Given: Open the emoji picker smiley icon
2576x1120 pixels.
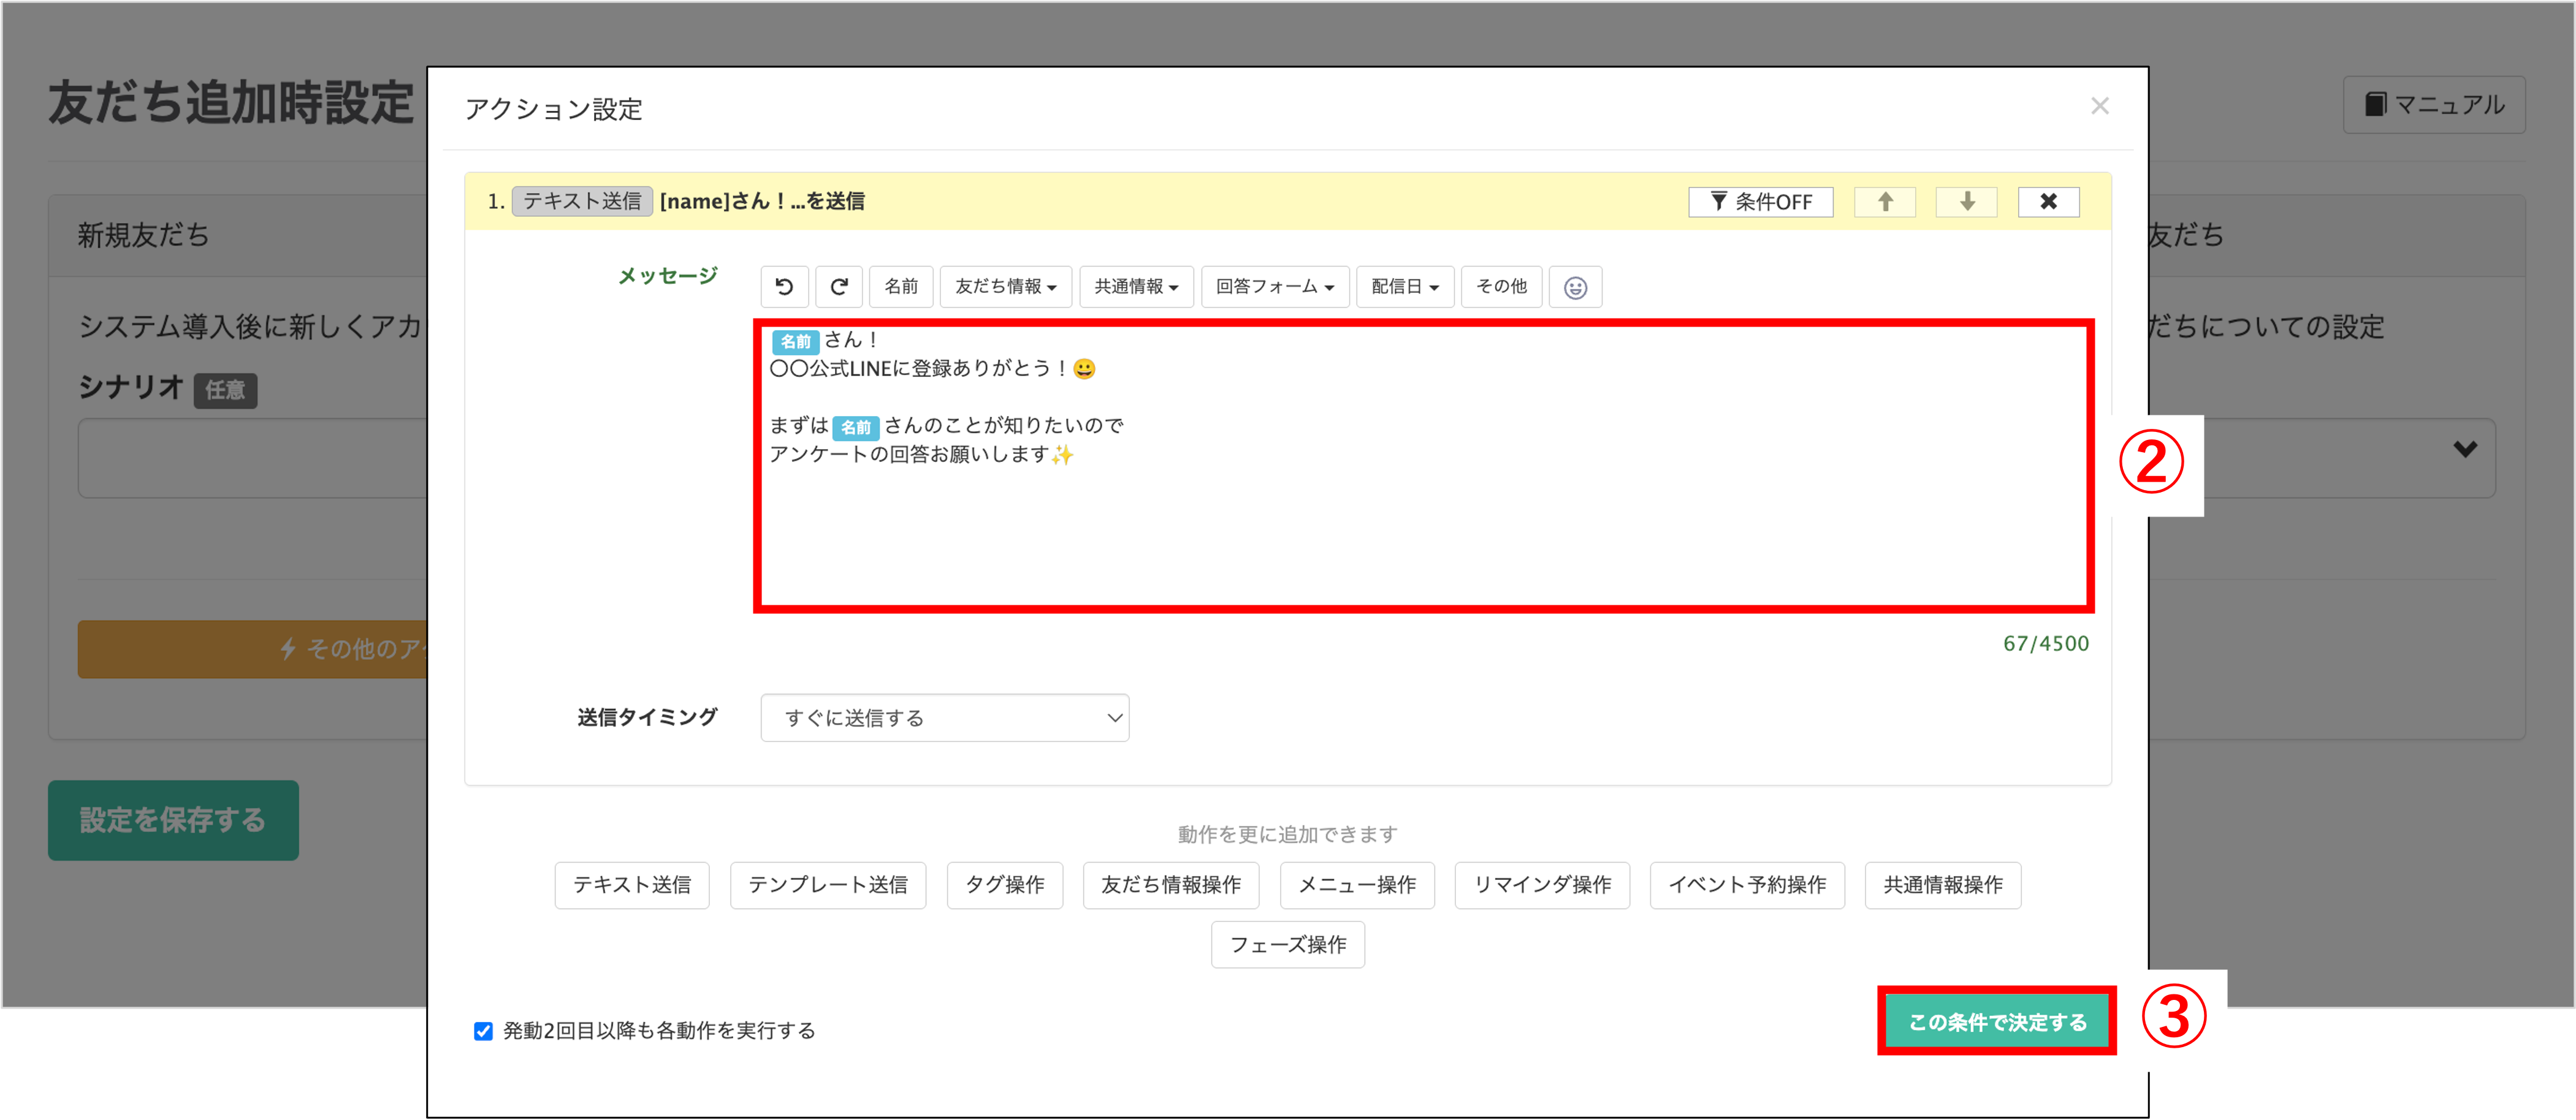Looking at the screenshot, I should coord(1575,288).
